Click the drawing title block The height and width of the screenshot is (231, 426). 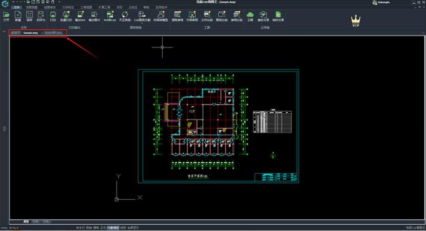(x=276, y=177)
